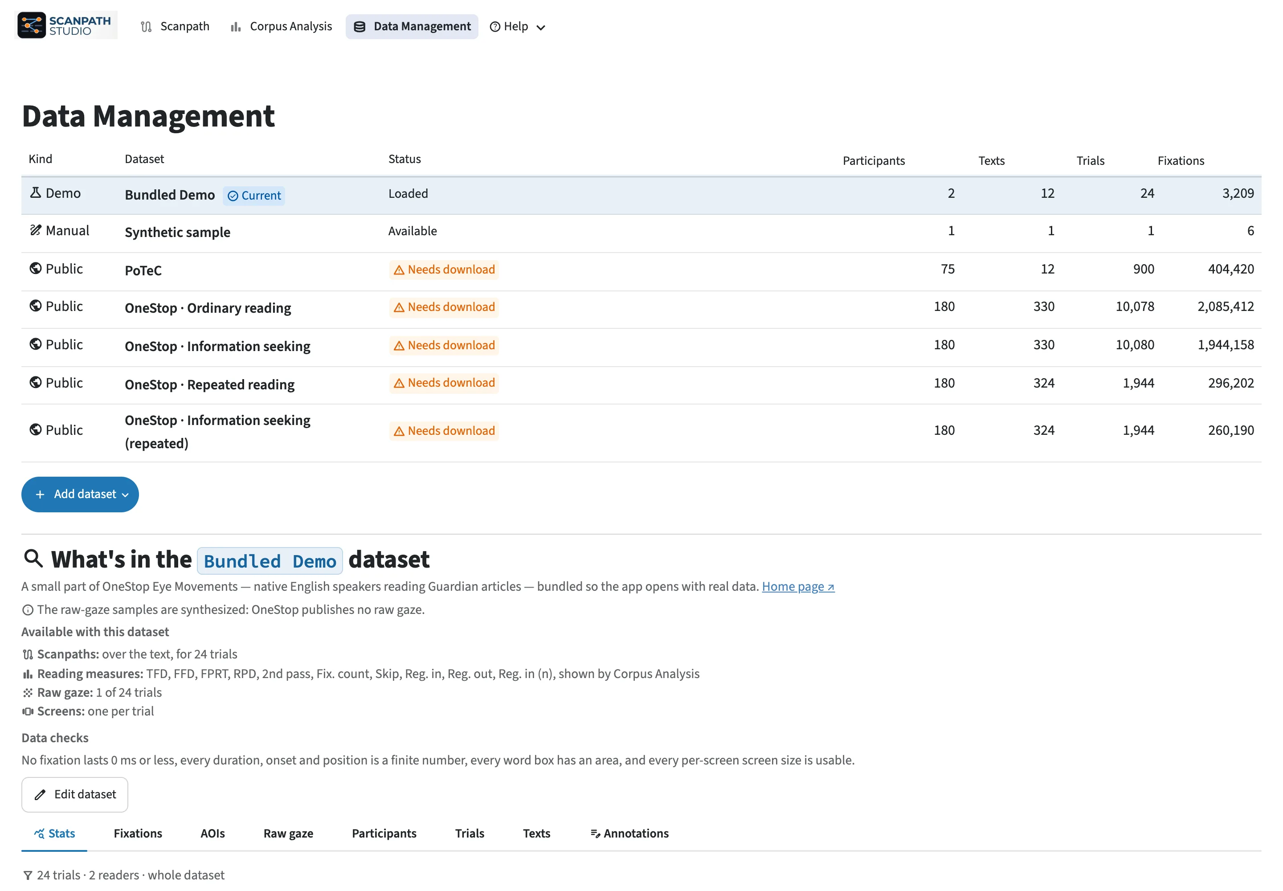1283x891 pixels.
Task: Switch to the Fixations tab
Action: coord(138,834)
